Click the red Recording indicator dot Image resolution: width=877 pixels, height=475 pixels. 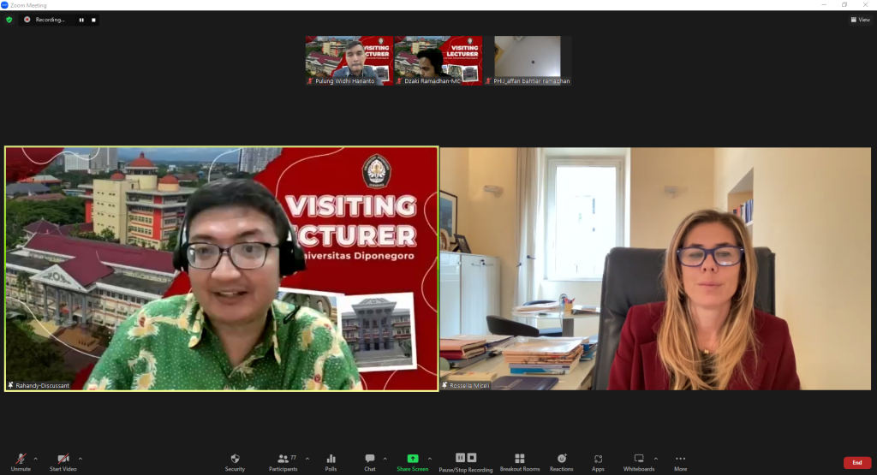[27, 20]
